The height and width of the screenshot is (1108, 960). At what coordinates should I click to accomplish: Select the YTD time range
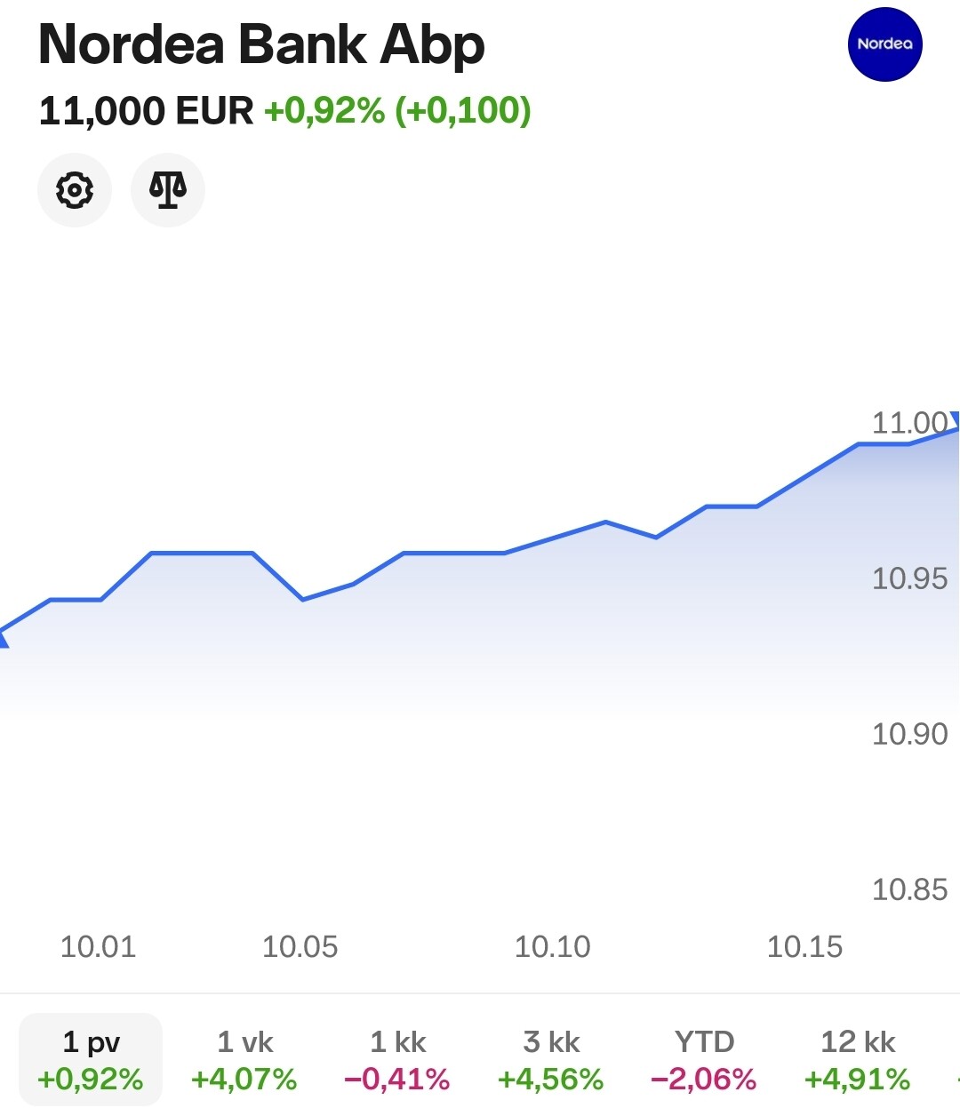[x=704, y=1060]
